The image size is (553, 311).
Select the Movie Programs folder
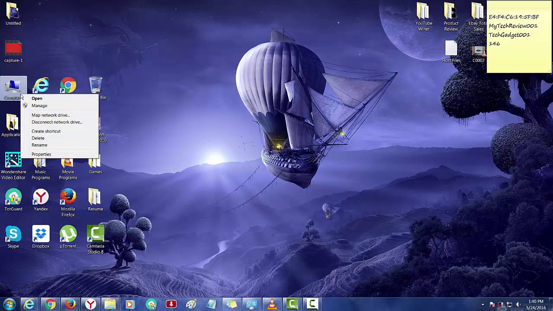[x=68, y=169]
